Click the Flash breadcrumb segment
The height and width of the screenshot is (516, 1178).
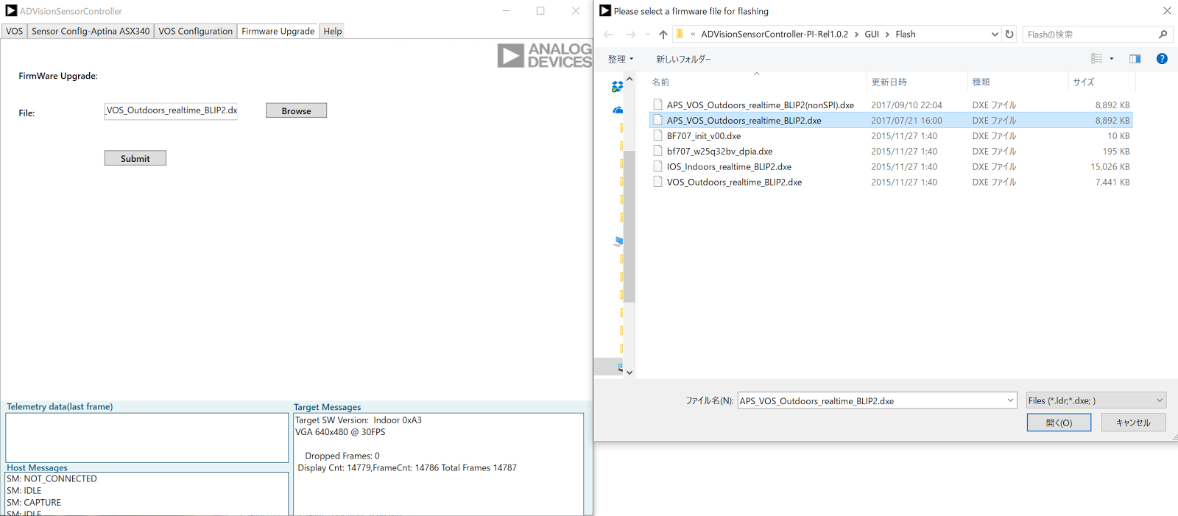[x=906, y=35]
